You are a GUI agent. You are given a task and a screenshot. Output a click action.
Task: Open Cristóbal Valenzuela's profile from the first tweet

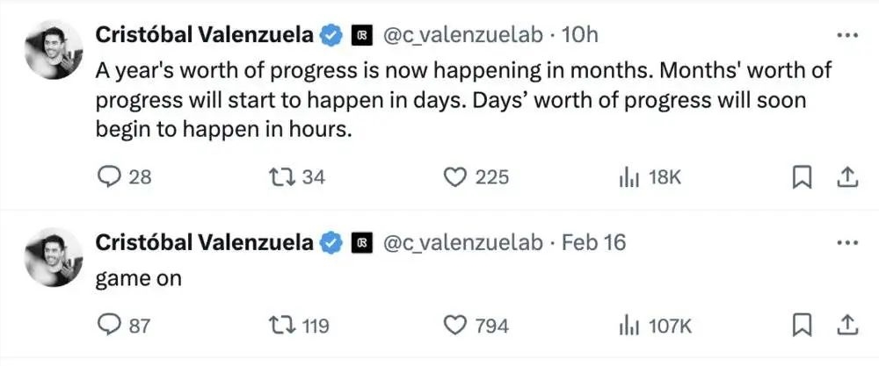[x=205, y=35]
